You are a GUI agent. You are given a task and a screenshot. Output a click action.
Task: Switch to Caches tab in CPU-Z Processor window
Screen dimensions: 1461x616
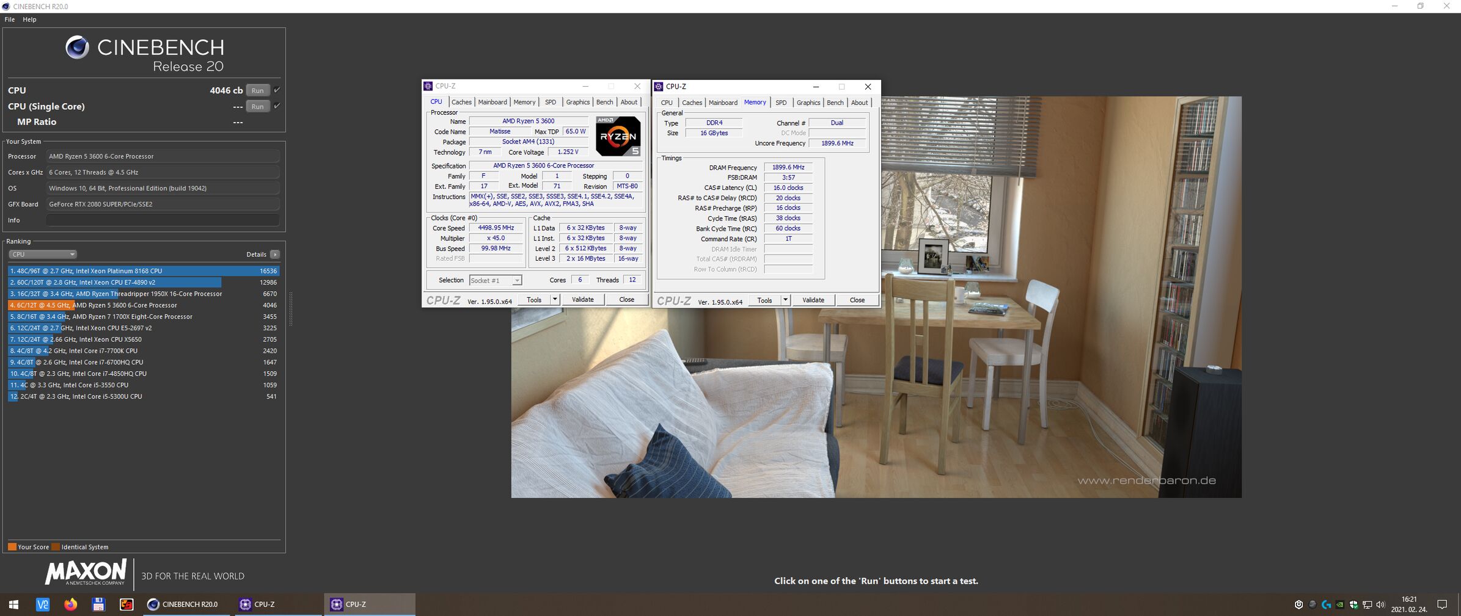(461, 102)
